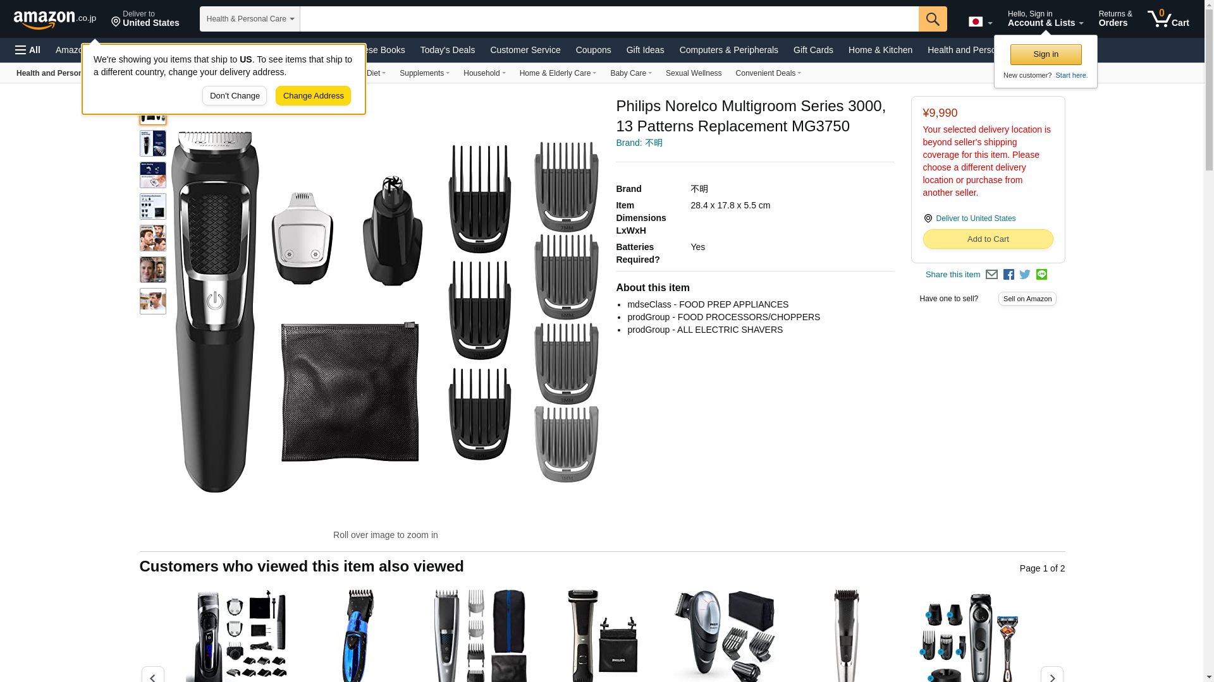This screenshot has width=1214, height=682.
Task: Click the Change Address button
Action: 313,96
